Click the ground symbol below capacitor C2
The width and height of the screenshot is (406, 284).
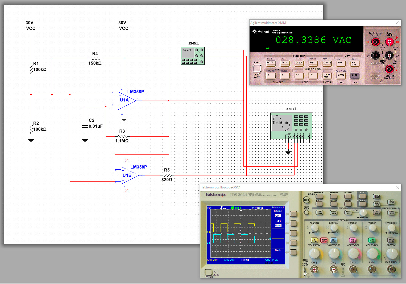click(x=85, y=141)
